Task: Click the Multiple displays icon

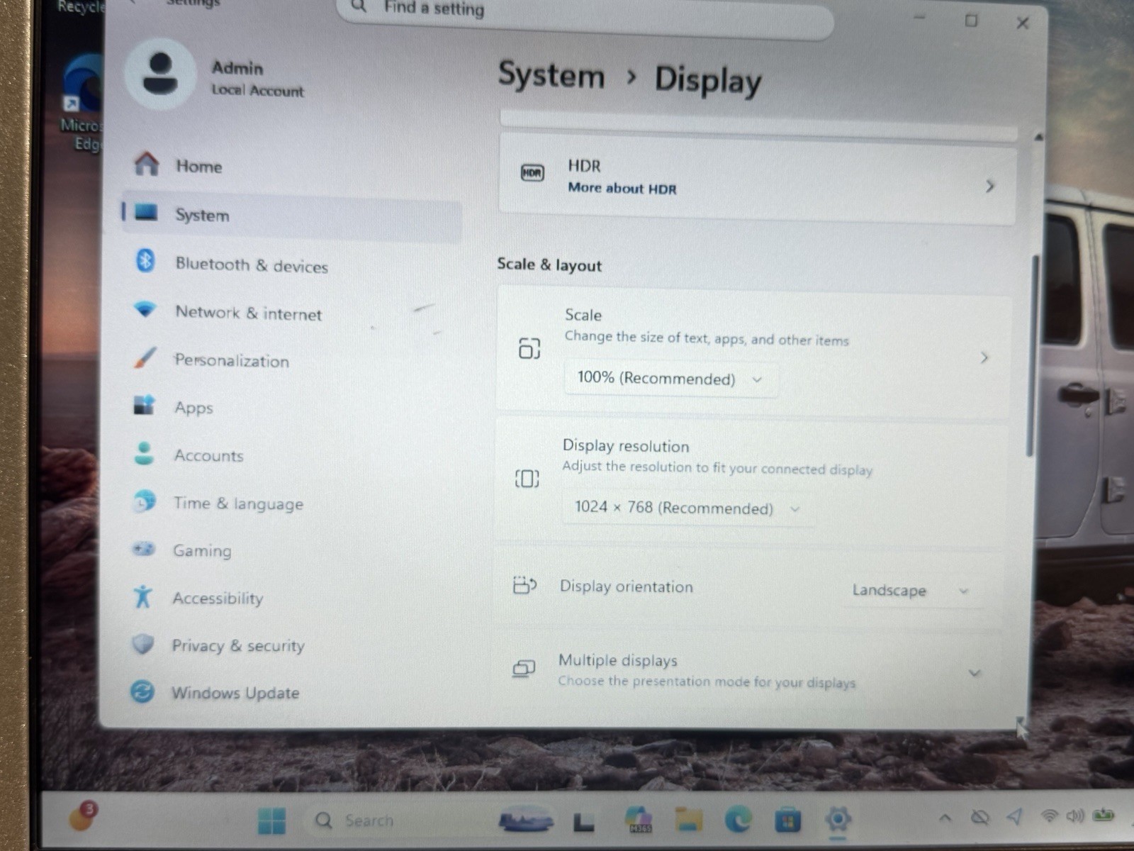Action: tap(523, 668)
